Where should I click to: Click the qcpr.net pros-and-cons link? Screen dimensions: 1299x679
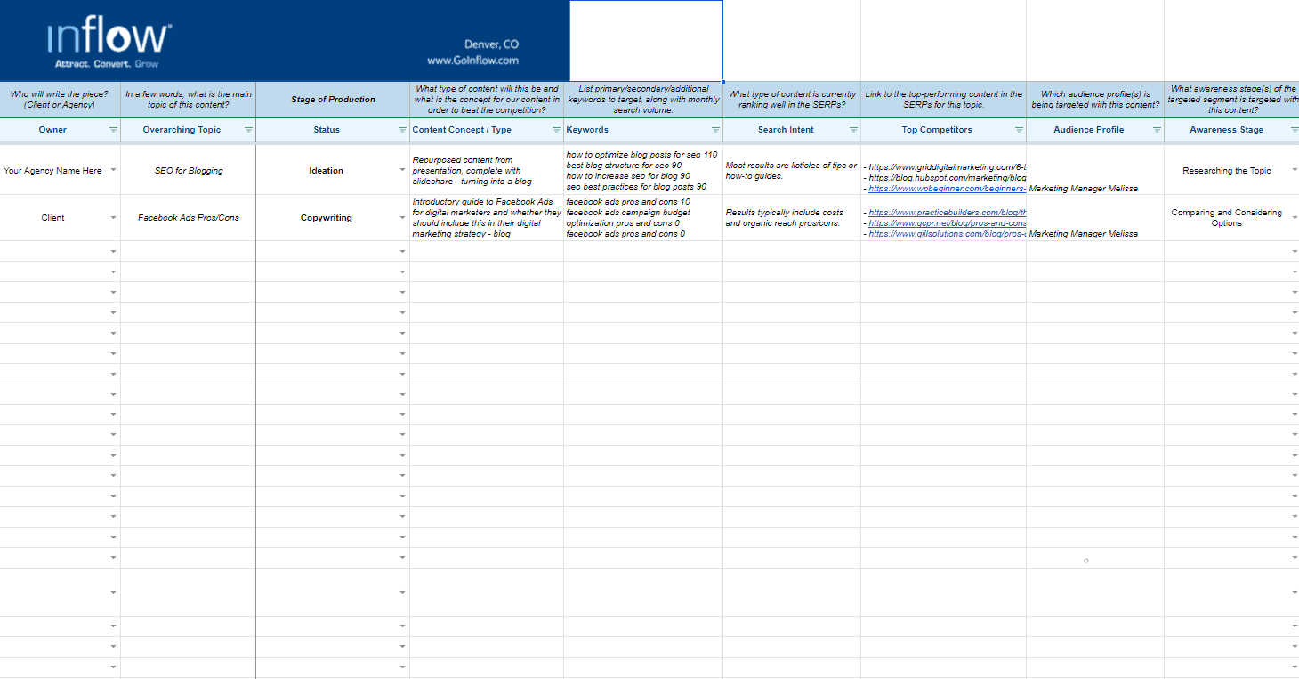click(x=943, y=223)
